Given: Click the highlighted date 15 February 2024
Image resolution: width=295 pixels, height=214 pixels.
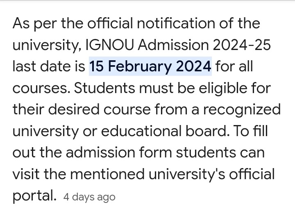Looking at the screenshot, I should (150, 66).
